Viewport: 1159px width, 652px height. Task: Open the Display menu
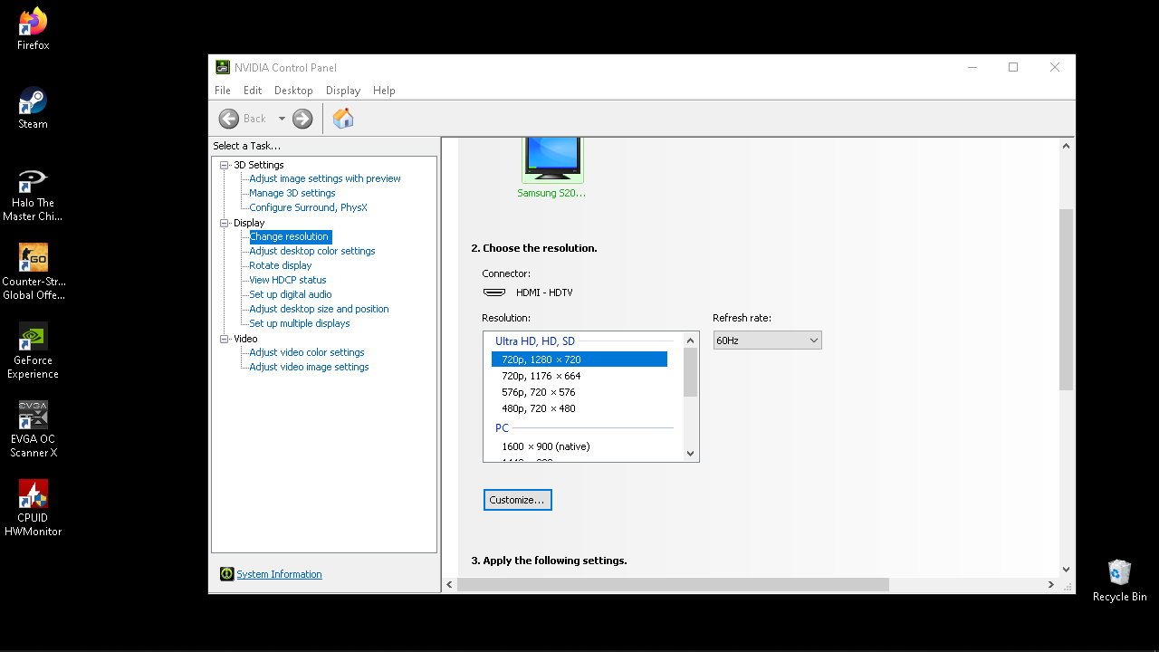pyautogui.click(x=343, y=91)
